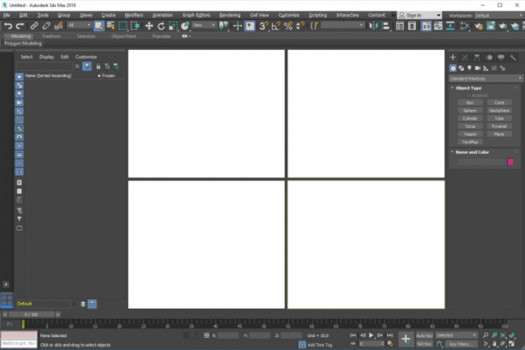This screenshot has height=350, width=525.
Task: Open Select by Name list
Action: click(x=111, y=26)
